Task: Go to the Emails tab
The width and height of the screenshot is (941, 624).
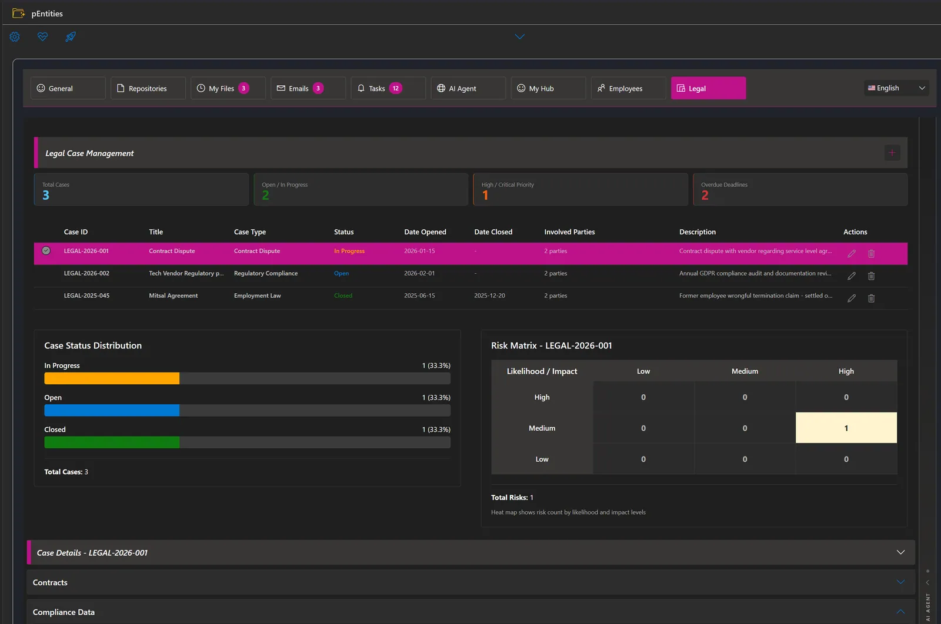Action: [308, 88]
